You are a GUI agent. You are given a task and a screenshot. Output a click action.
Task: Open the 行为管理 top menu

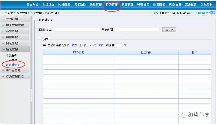point(112,4)
